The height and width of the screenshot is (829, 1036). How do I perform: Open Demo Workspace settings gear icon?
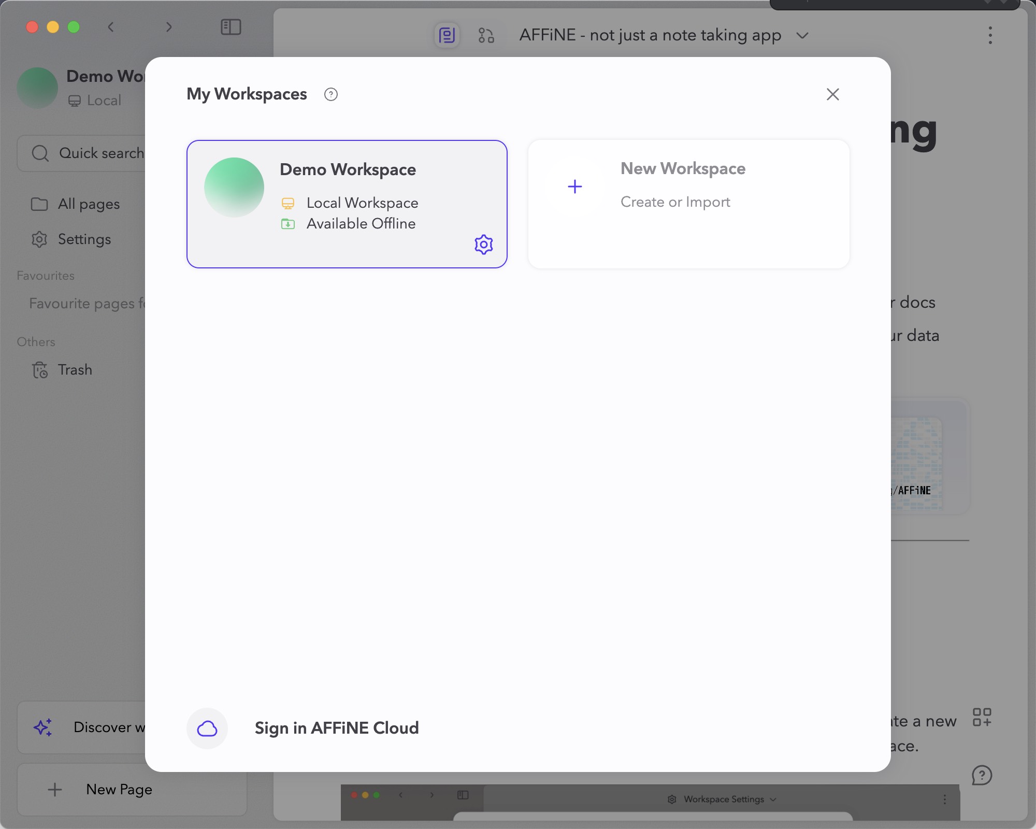pyautogui.click(x=483, y=244)
